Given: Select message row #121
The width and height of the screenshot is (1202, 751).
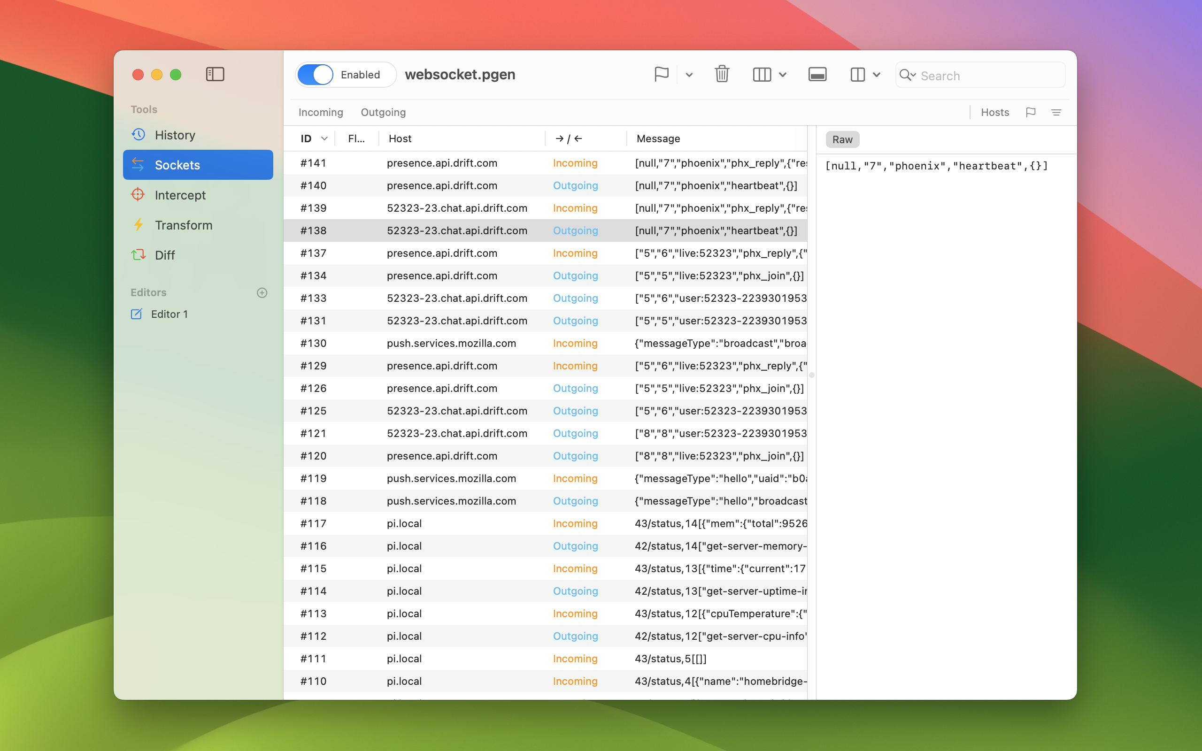Looking at the screenshot, I should click(x=545, y=433).
